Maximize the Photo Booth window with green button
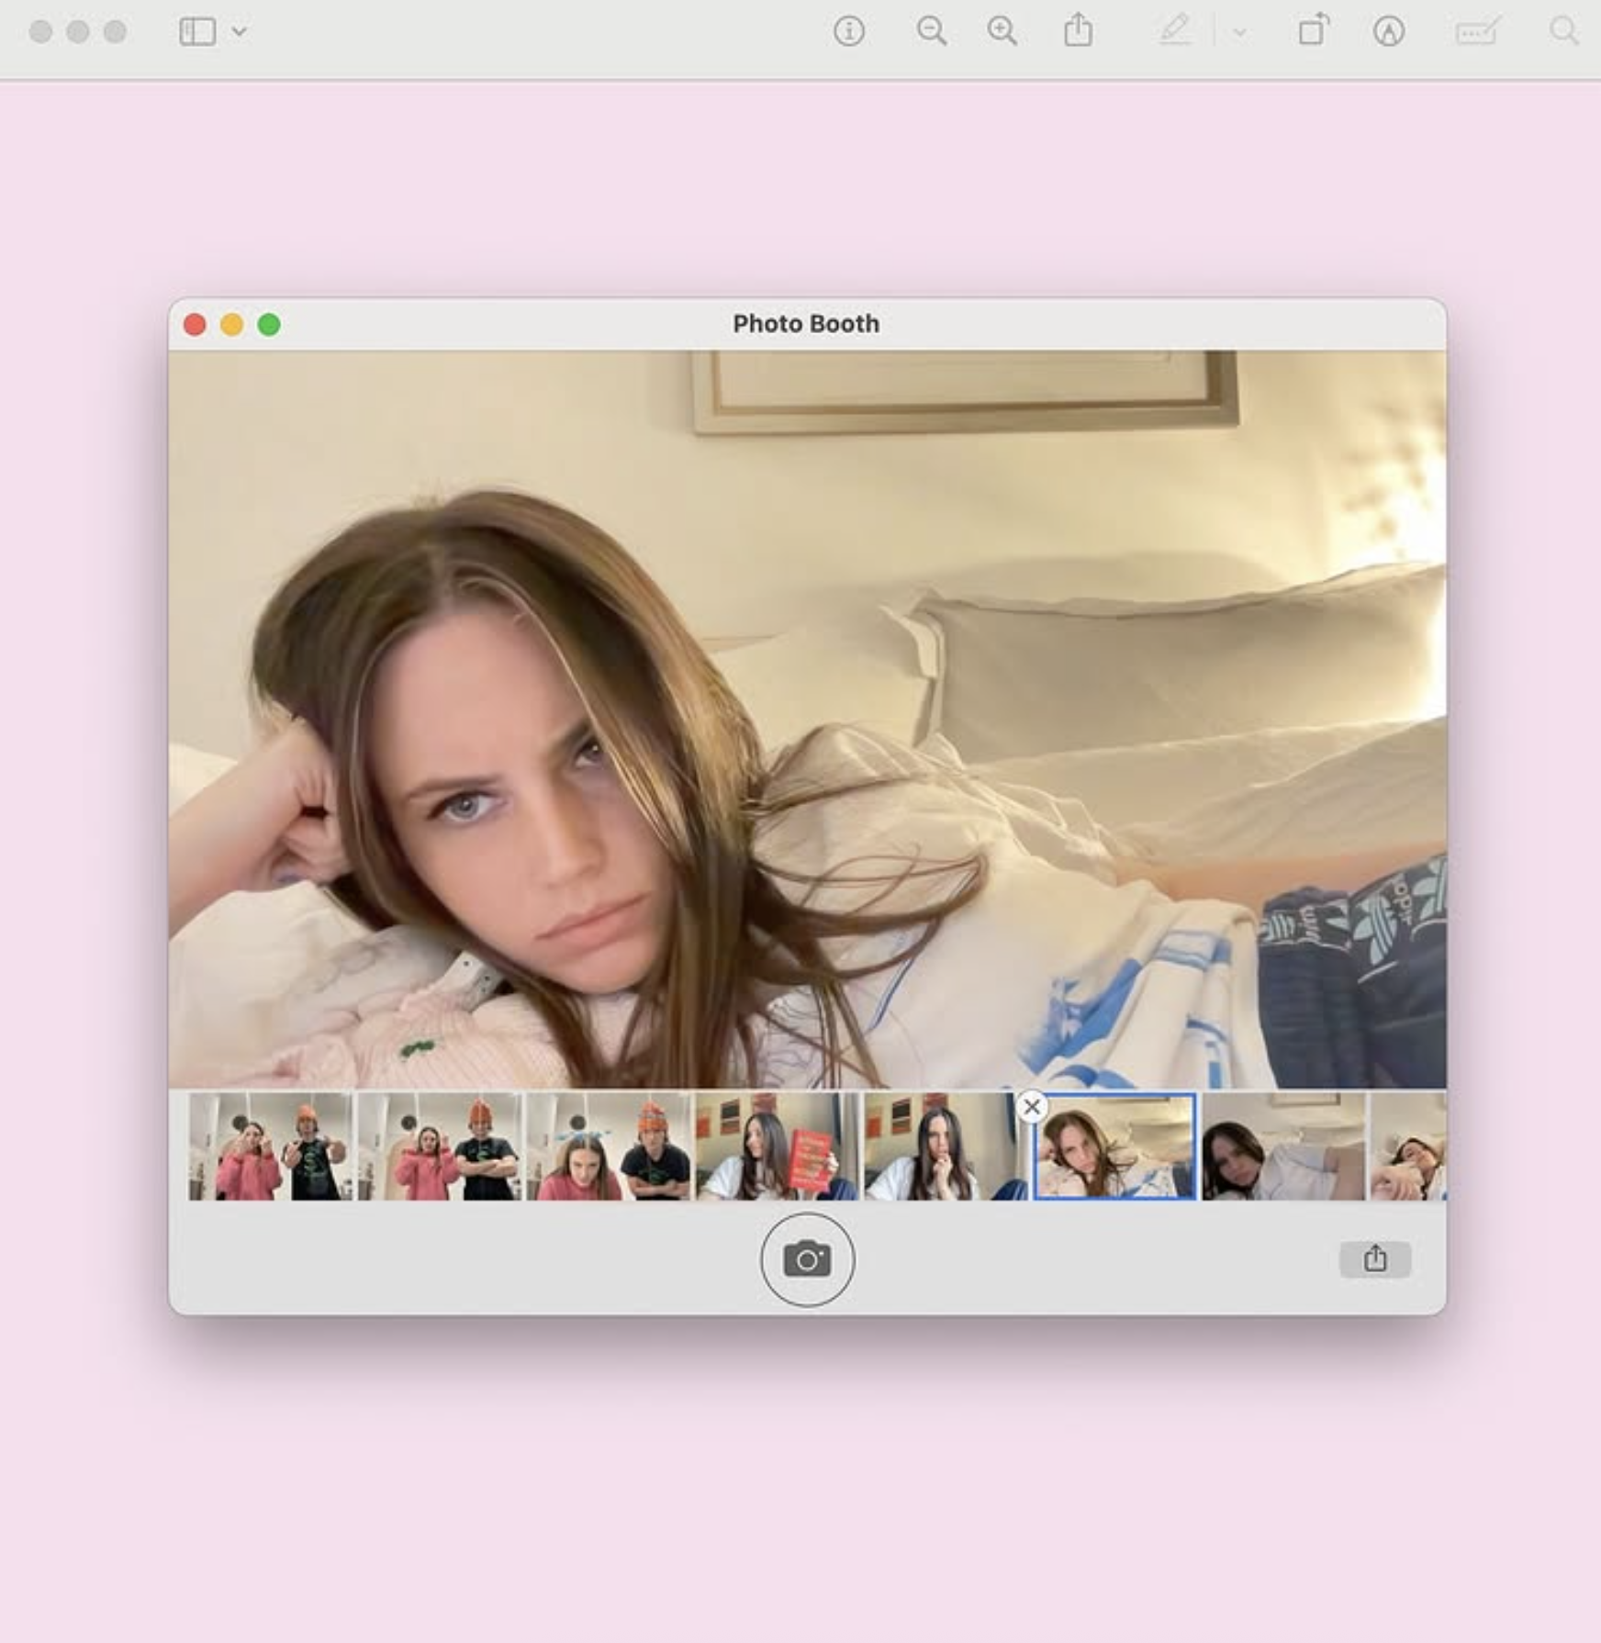The width and height of the screenshot is (1601, 1643). pyautogui.click(x=269, y=325)
